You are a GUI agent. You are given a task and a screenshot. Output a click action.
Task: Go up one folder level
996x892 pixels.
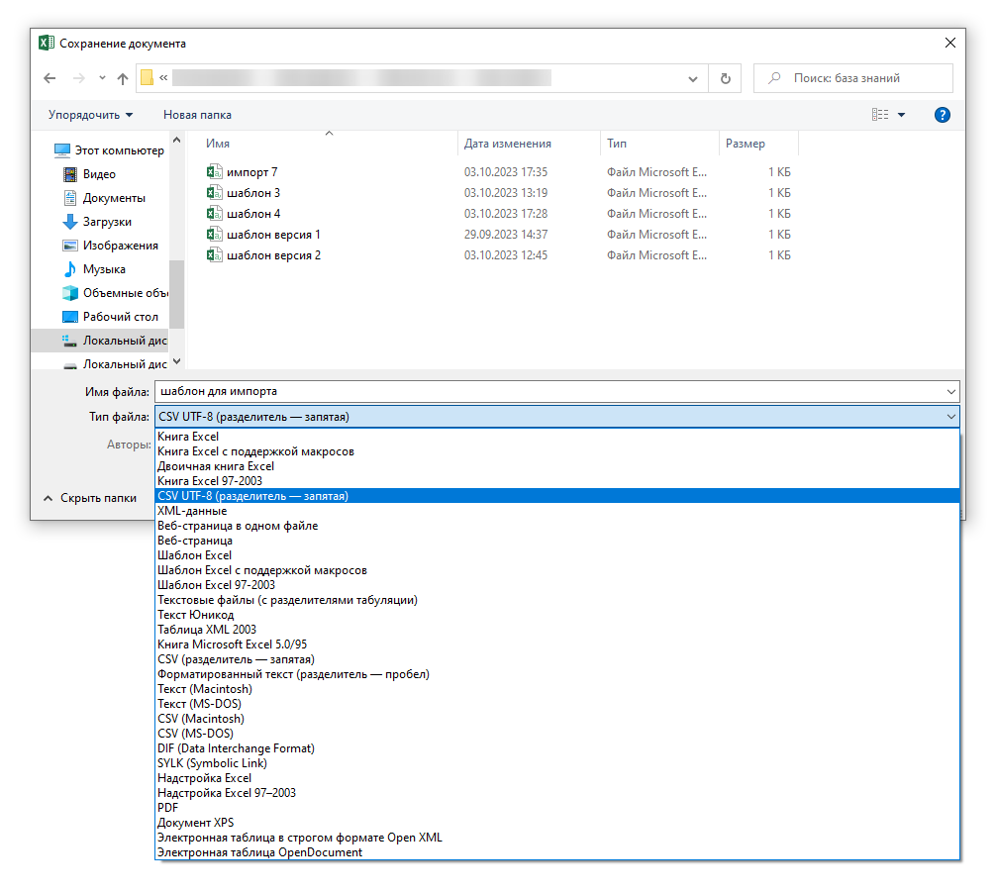click(123, 79)
